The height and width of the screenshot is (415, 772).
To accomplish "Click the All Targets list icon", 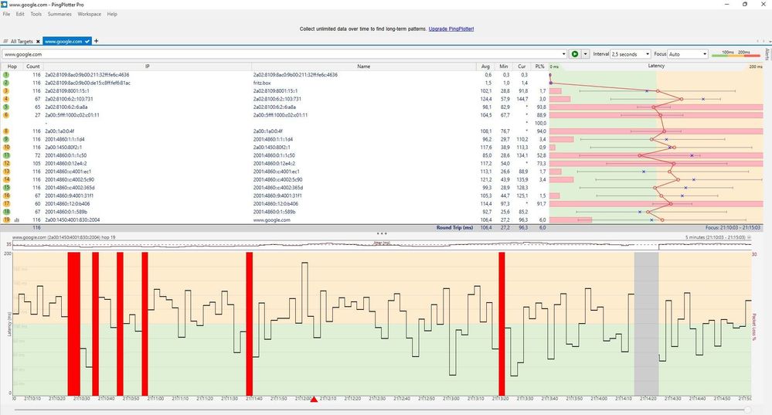I will 5,42.
